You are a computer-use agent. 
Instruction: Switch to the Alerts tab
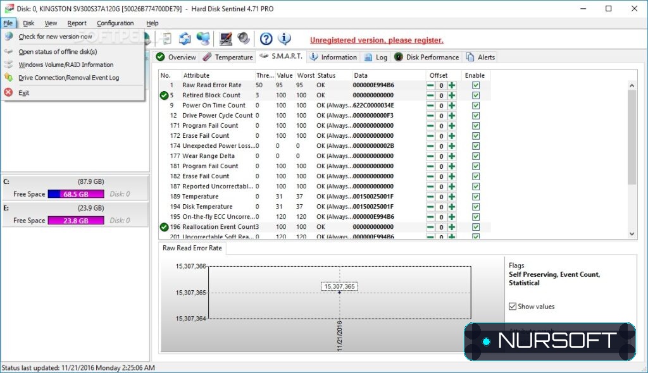(480, 57)
